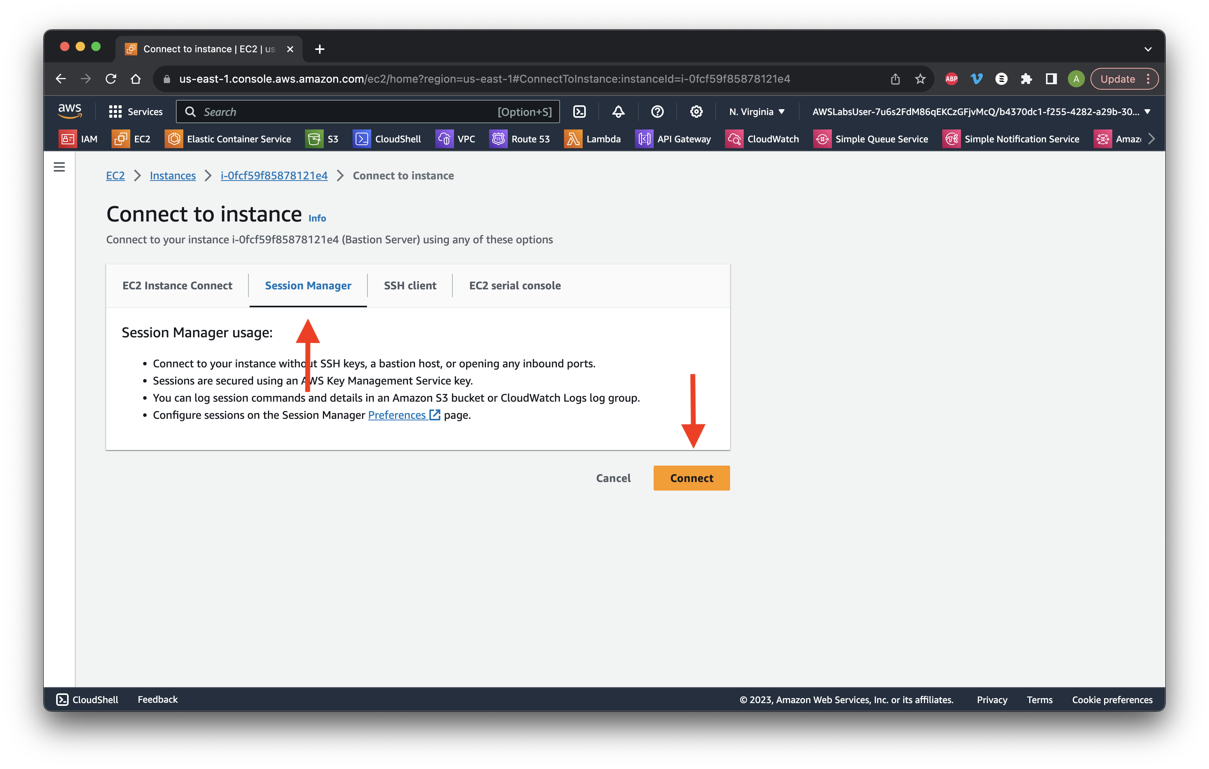
Task: Open the S3 shortcut
Action: point(322,139)
